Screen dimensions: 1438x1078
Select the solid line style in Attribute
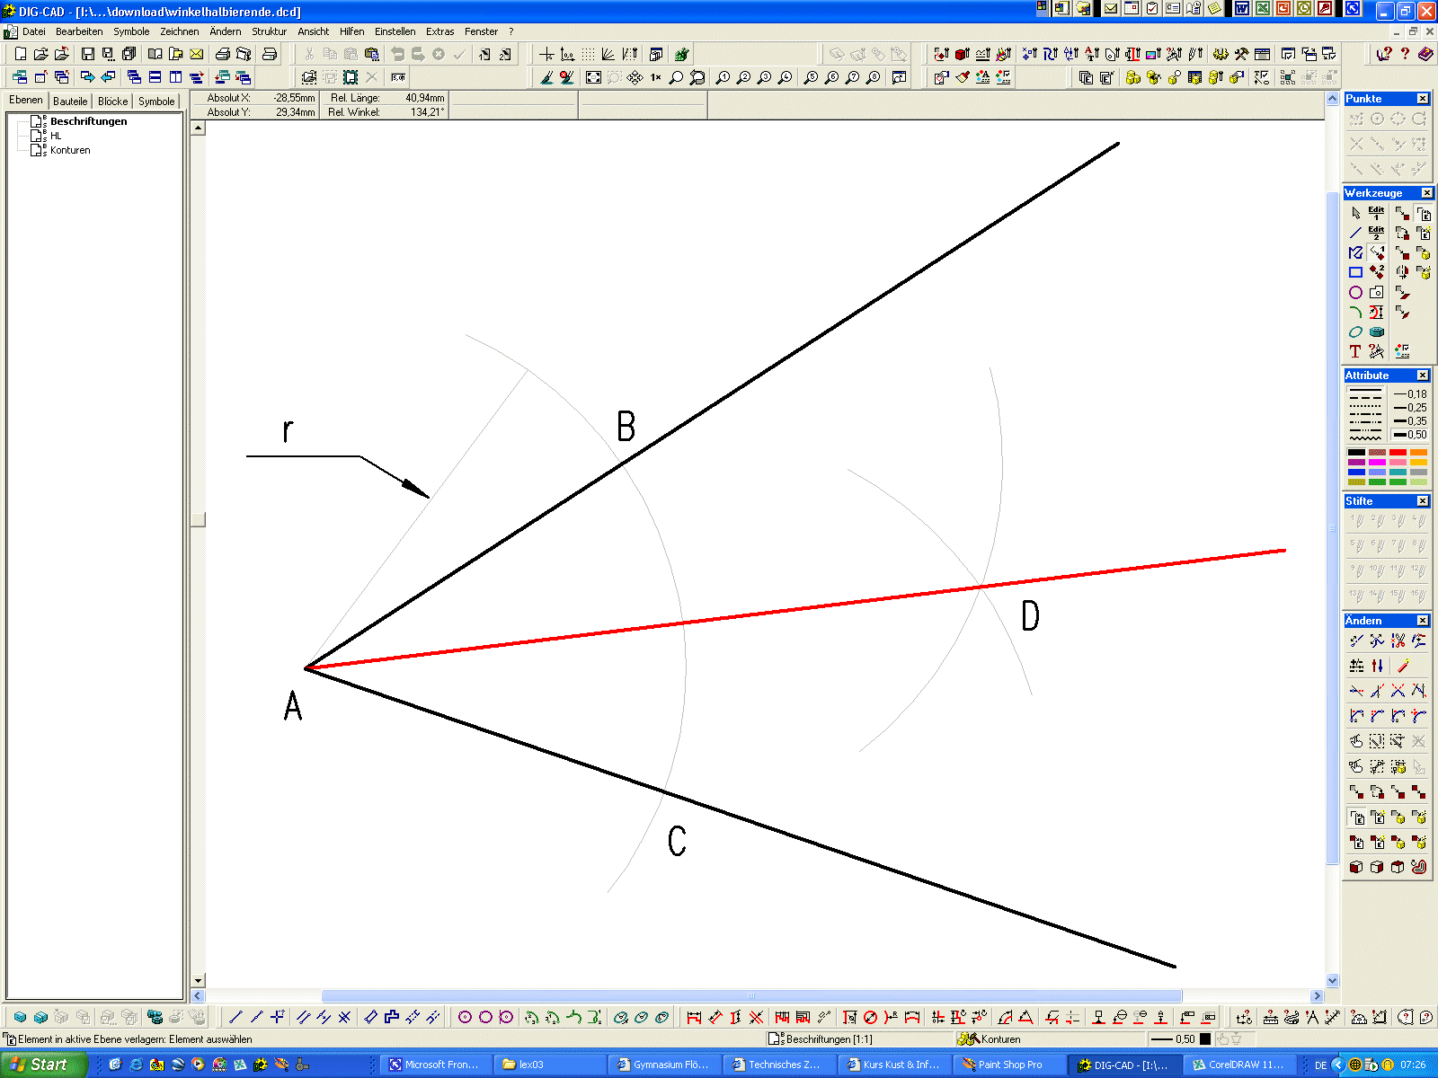[x=1365, y=389]
